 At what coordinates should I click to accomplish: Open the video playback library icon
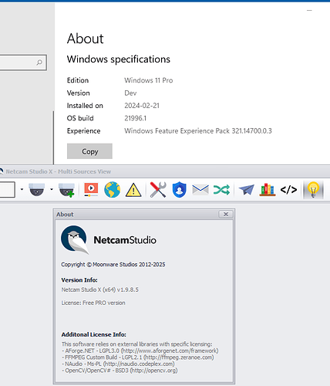tap(91, 190)
